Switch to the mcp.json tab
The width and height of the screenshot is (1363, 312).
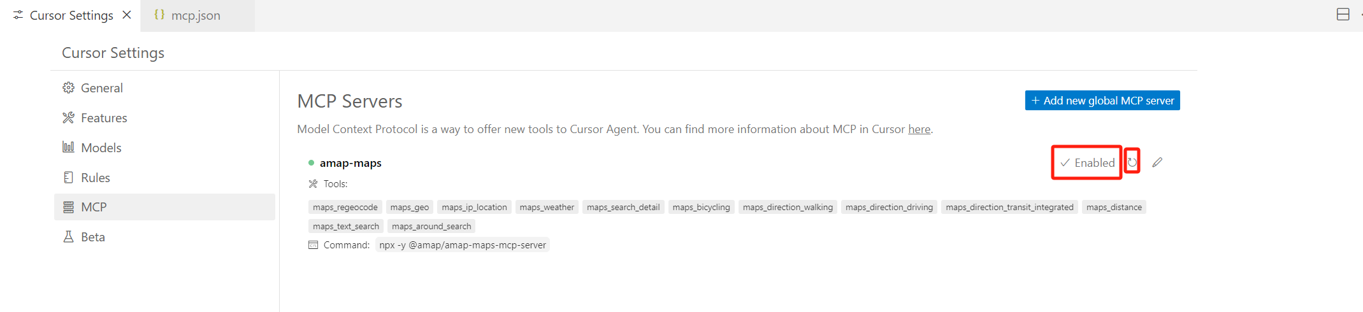point(195,15)
